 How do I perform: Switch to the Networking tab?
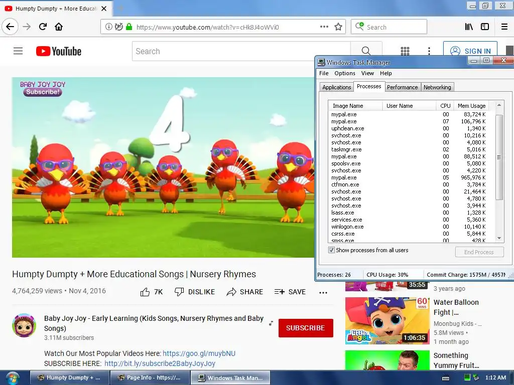tap(437, 87)
